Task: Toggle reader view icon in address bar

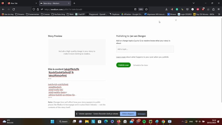Action: click(x=135, y=9)
